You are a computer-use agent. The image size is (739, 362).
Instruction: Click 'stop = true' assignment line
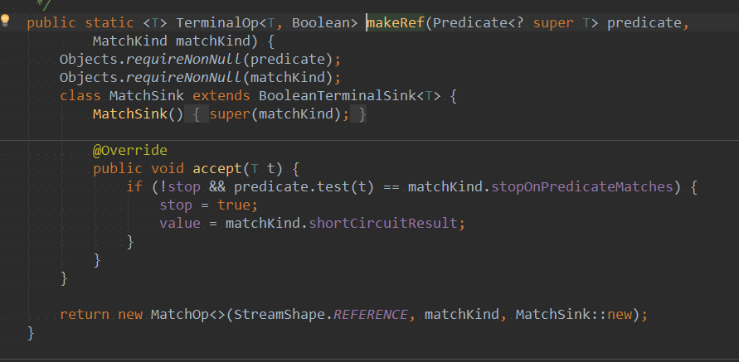209,205
